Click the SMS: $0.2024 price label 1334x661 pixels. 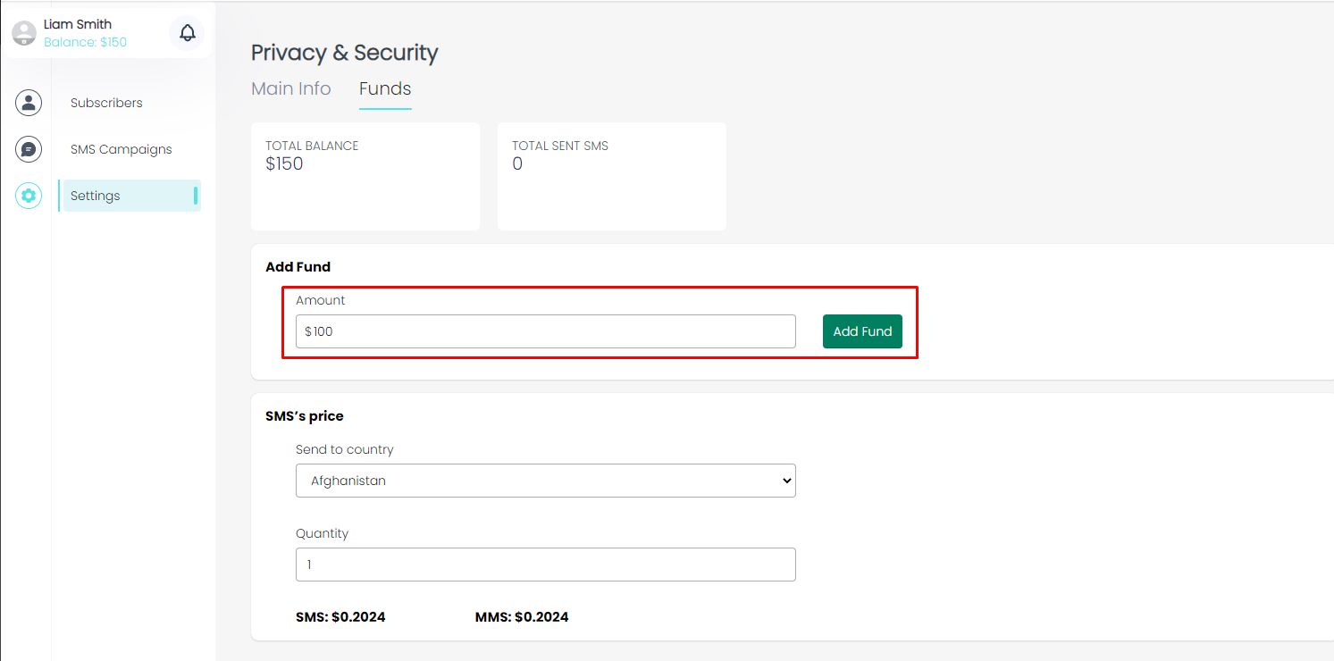(340, 617)
